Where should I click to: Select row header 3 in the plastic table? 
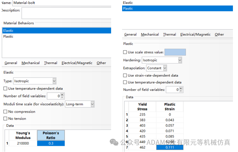(127, 125)
